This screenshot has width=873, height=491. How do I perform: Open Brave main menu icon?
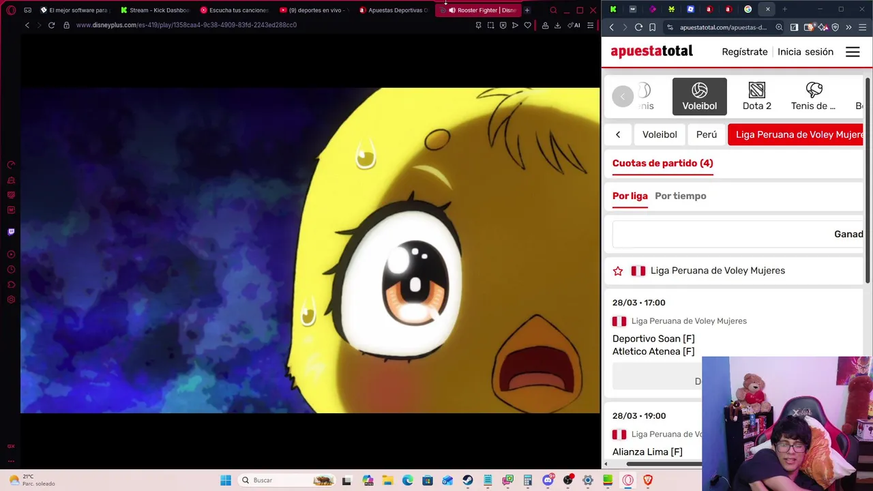[x=862, y=27]
